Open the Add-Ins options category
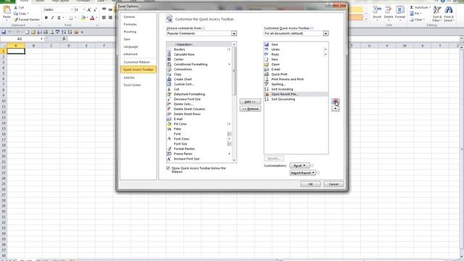This screenshot has width=464, height=261. (129, 78)
